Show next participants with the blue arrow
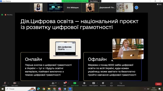This screenshot has height=91, width=163. [x=137, y=8]
